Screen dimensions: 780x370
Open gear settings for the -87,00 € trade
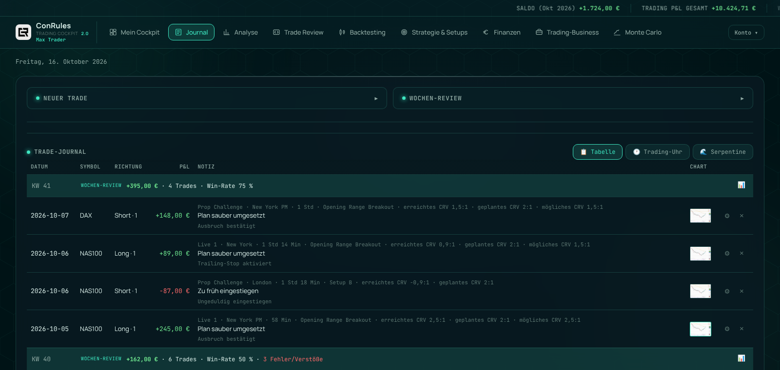727,291
